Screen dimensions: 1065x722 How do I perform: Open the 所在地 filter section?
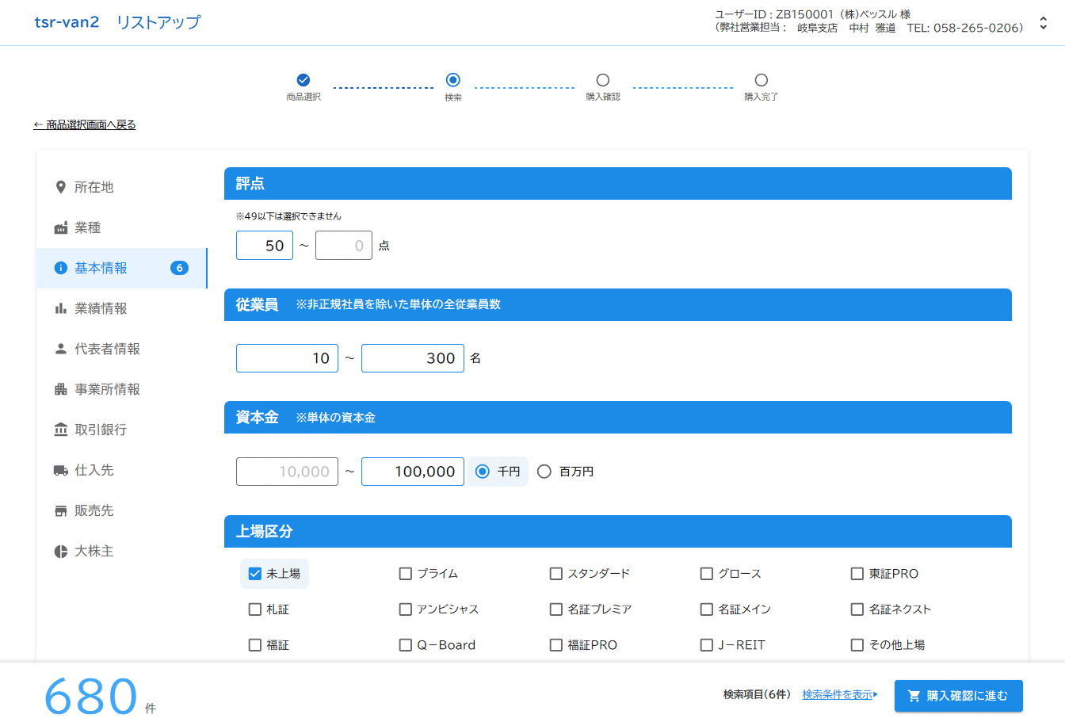click(x=122, y=187)
